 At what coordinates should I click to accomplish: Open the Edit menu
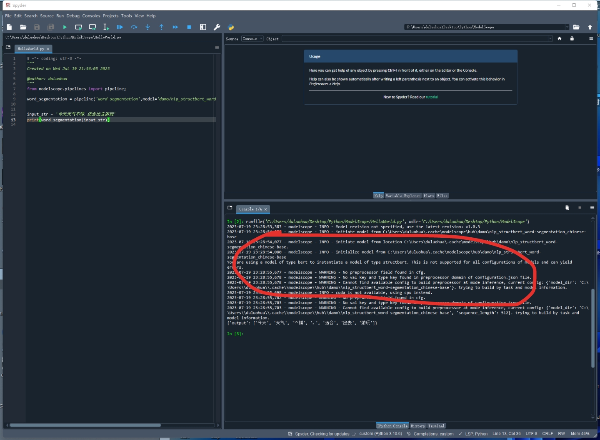18,16
